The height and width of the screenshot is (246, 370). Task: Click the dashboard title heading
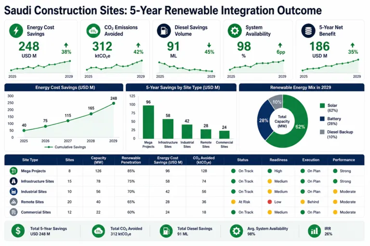tap(163, 11)
